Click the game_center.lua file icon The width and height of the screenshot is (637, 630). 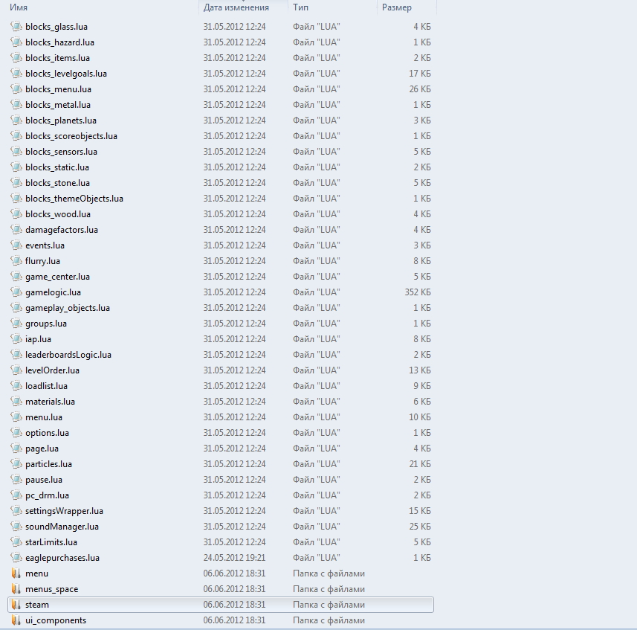(x=16, y=277)
